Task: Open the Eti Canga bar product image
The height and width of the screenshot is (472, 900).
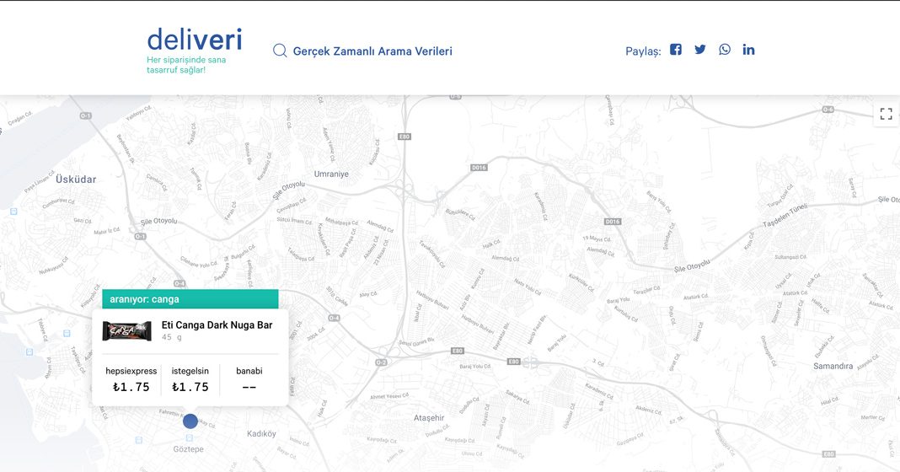Action: [x=127, y=330]
